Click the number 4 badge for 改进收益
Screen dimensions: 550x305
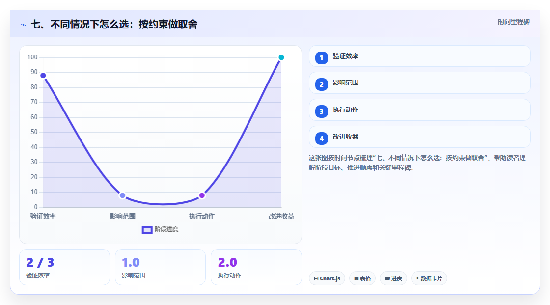point(321,139)
